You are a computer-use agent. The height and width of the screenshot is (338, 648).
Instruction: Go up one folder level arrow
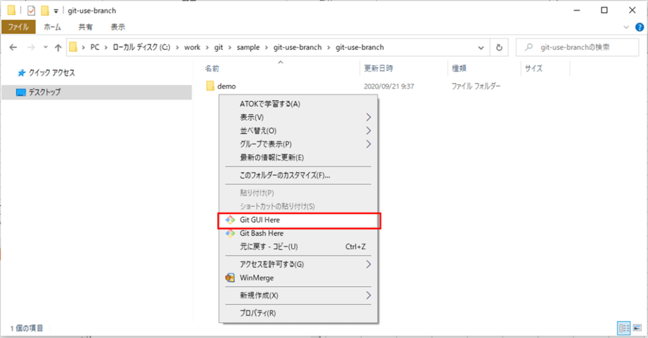[x=58, y=47]
